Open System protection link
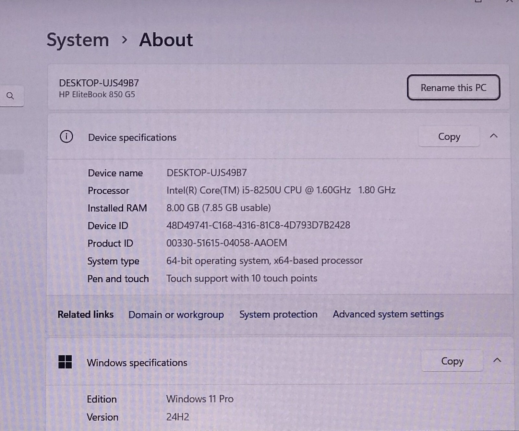 pyautogui.click(x=278, y=314)
